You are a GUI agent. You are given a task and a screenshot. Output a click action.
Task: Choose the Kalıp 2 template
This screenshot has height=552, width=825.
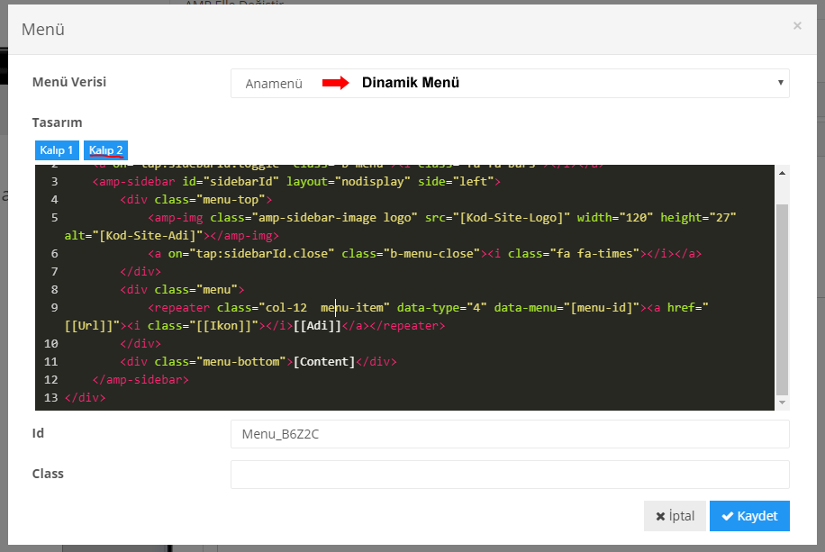(105, 149)
